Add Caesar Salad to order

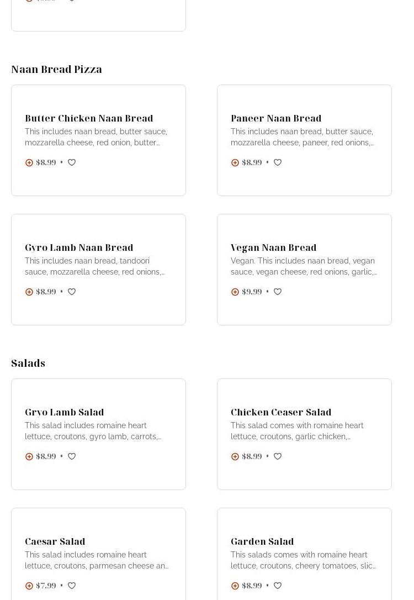29,586
